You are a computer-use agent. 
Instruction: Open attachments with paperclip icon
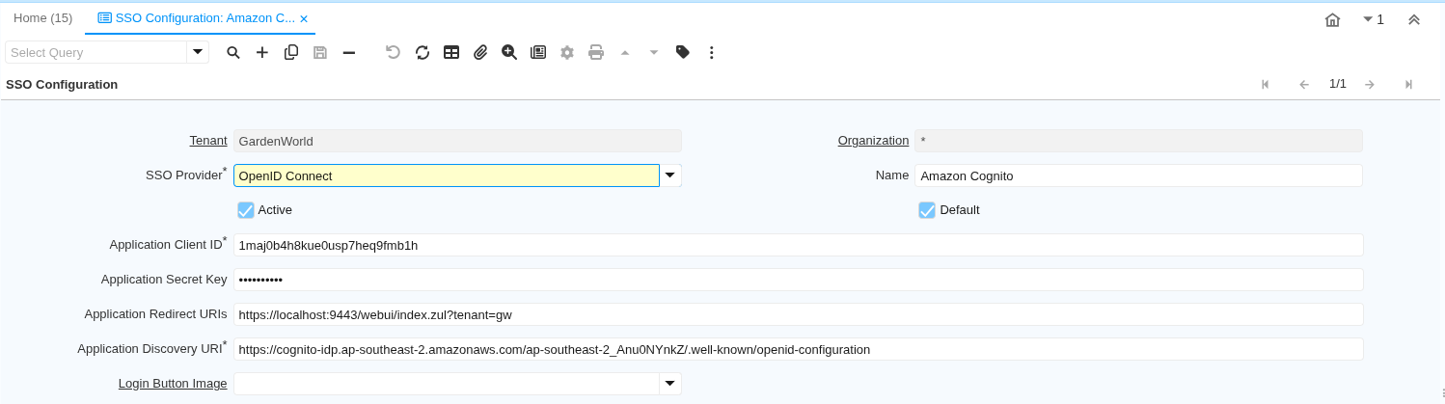coord(480,52)
